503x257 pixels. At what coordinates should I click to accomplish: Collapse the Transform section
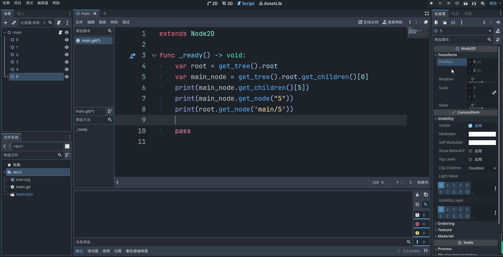[447, 55]
